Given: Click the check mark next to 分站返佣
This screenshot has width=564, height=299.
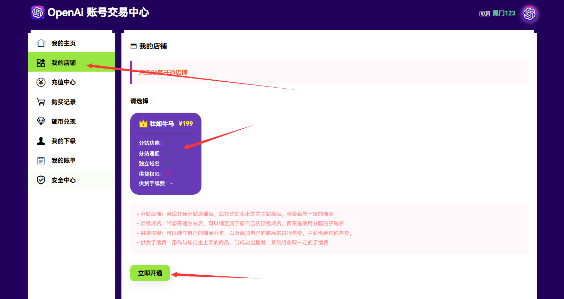Looking at the screenshot, I should tap(168, 153).
